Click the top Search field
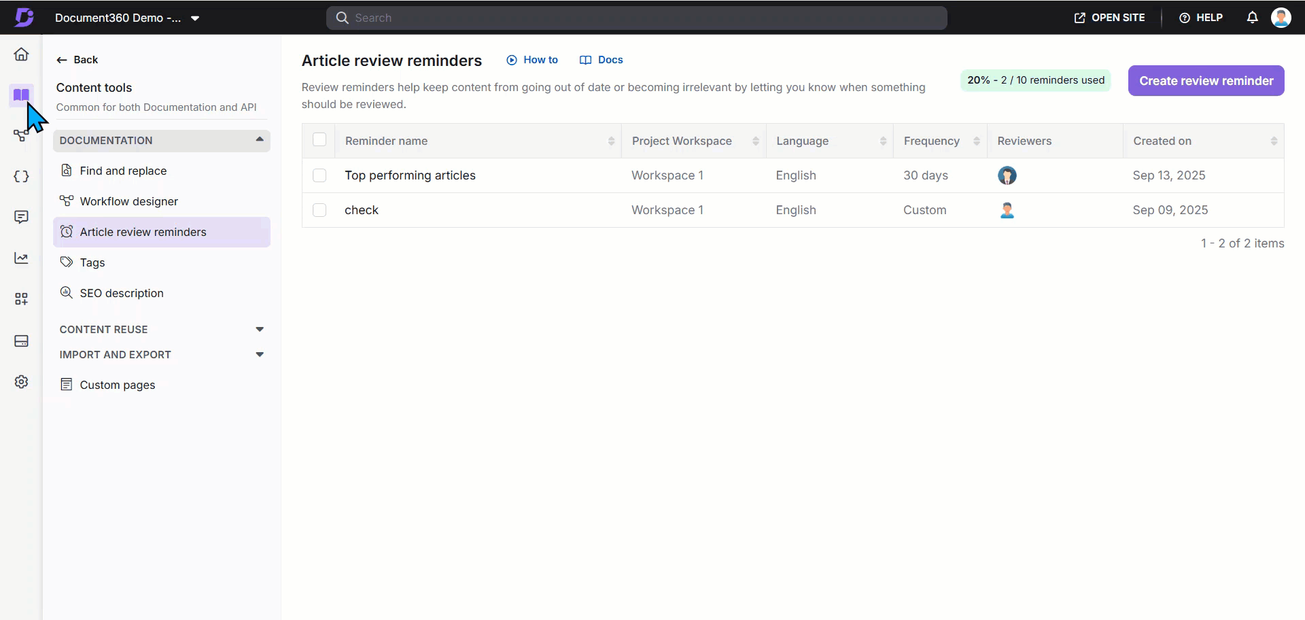The width and height of the screenshot is (1305, 620). (636, 18)
